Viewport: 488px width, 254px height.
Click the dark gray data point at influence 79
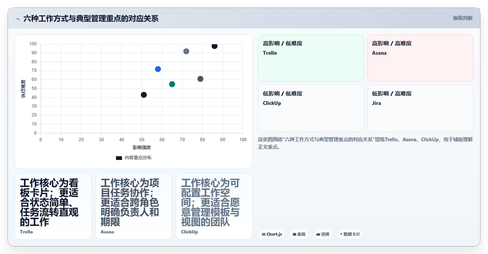[x=200, y=79]
